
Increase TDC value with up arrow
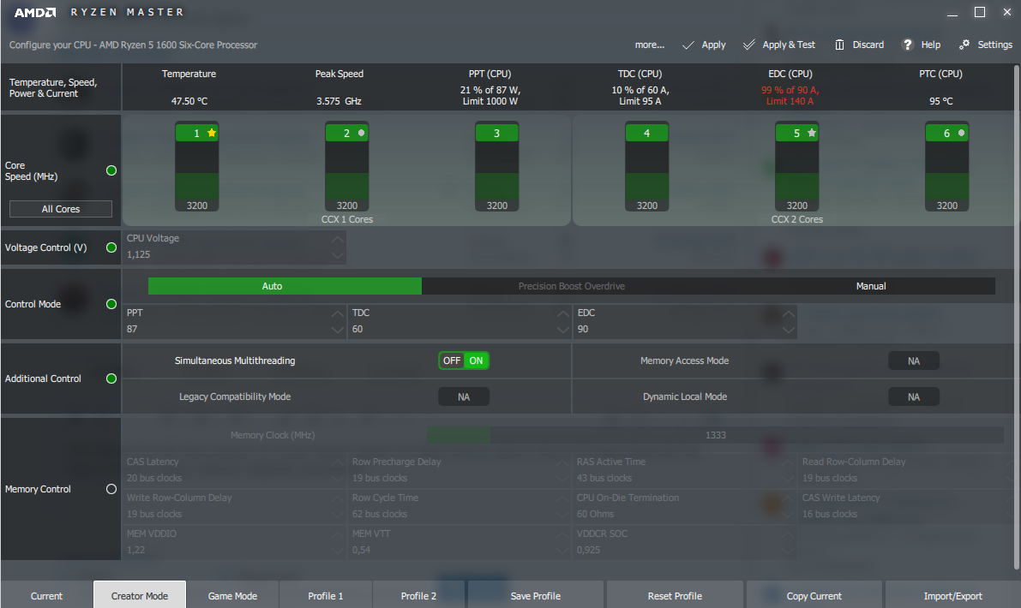pos(563,313)
